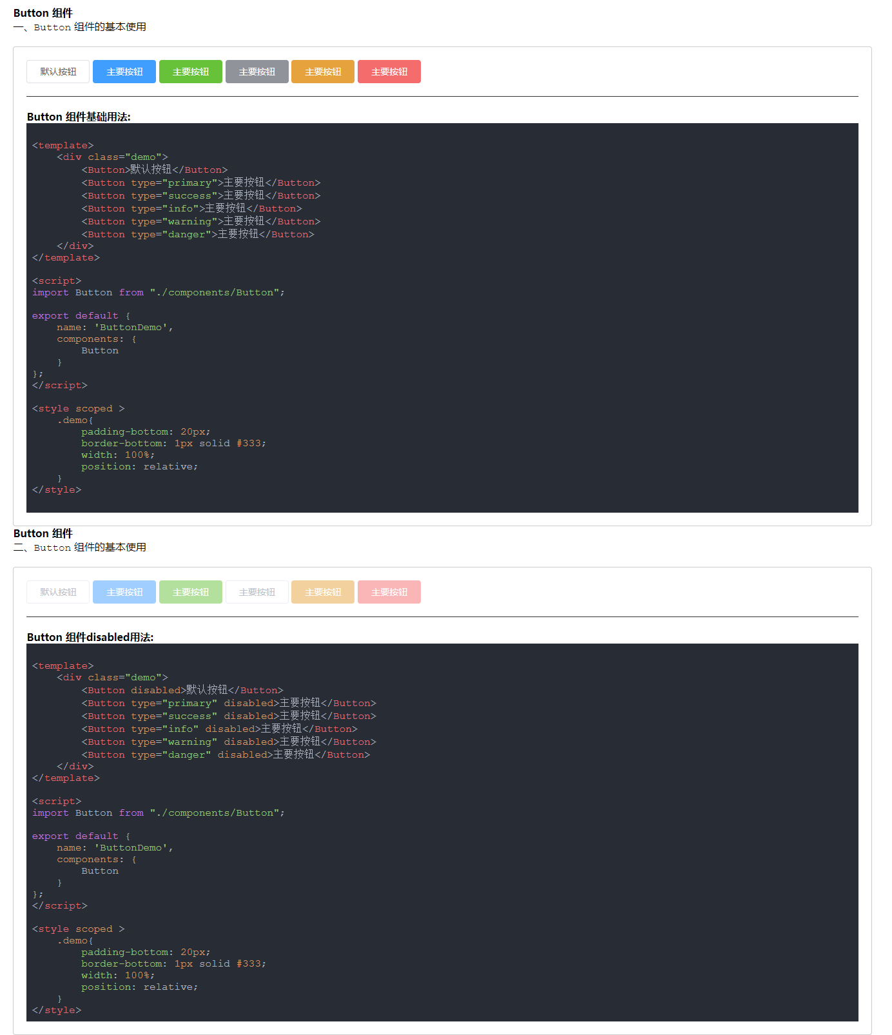This screenshot has height=1035, width=892.
Task: Click ".demo{" selector in disabled用法 code
Action: click(x=75, y=941)
